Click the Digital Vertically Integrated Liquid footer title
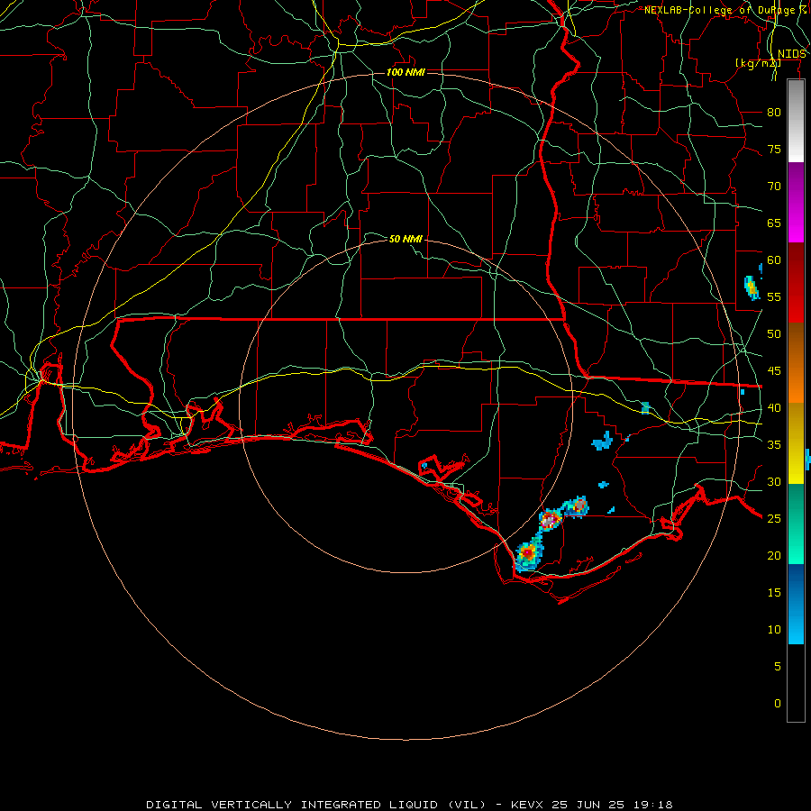The height and width of the screenshot is (811, 811). [409, 805]
